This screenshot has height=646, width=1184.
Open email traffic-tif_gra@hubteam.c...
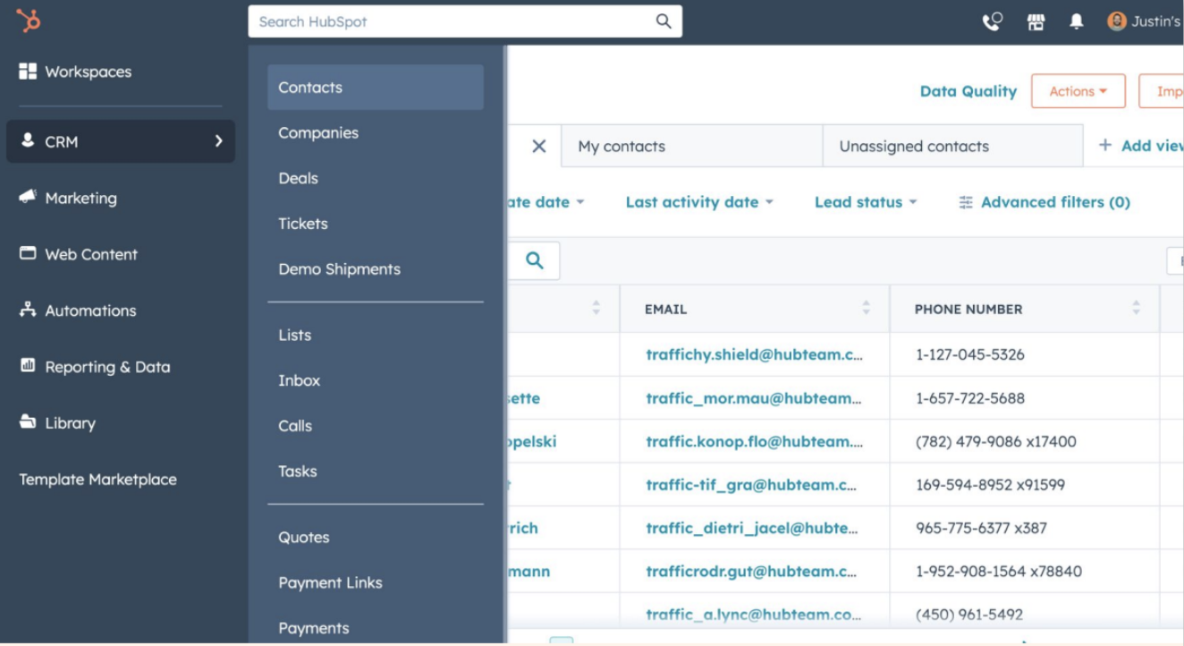751,485
